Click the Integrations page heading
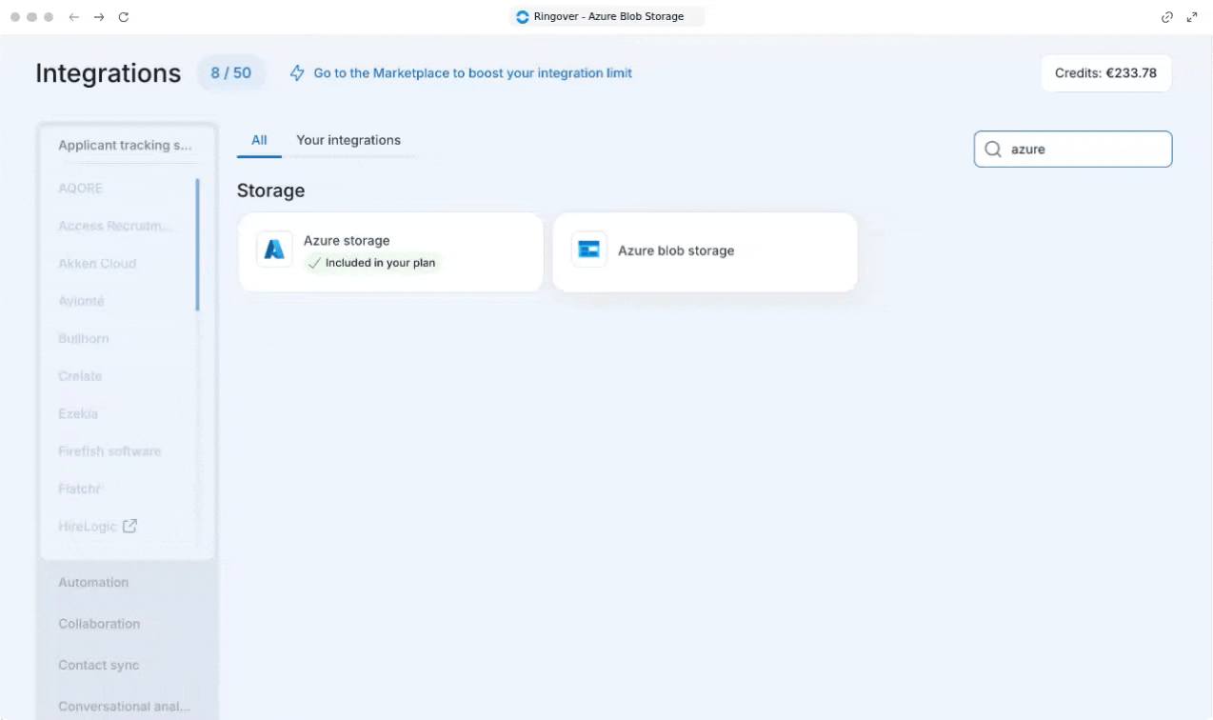This screenshot has height=720, width=1213. 109,73
